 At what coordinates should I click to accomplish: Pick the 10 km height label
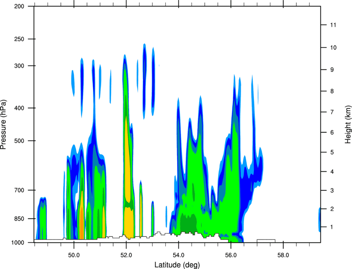(x=333, y=48)
